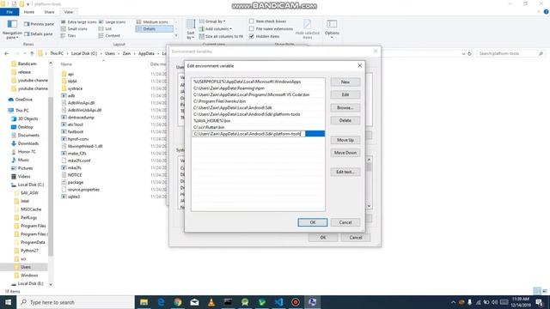Open the address bar history dropdown
The width and height of the screenshot is (550, 309).
[x=464, y=53]
